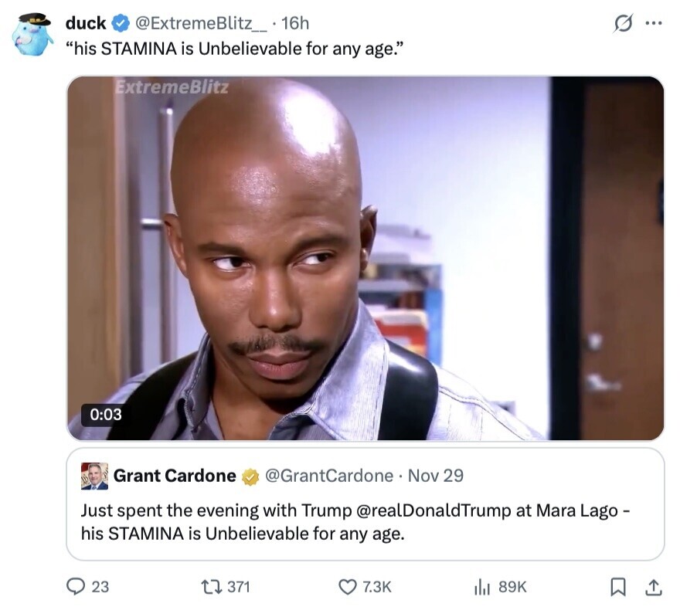This screenshot has height=607, width=680.
Task: Open duck's profile avatar
Action: coord(32,35)
